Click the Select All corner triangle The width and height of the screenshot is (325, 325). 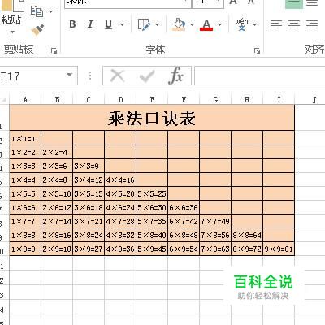coord(4,100)
